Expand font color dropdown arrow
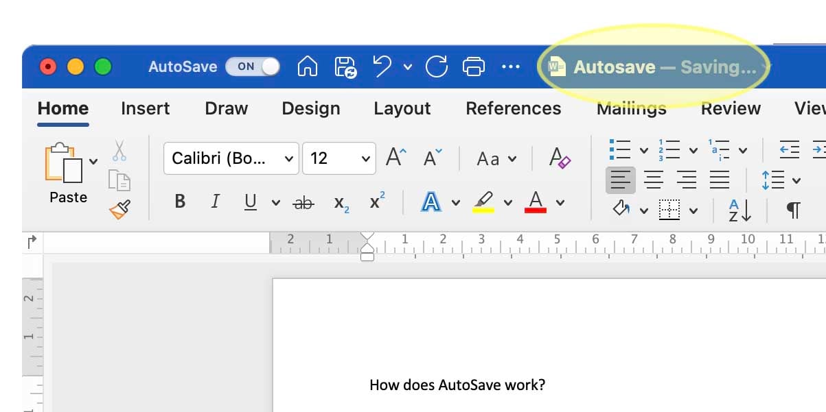This screenshot has height=412, width=826. click(560, 202)
